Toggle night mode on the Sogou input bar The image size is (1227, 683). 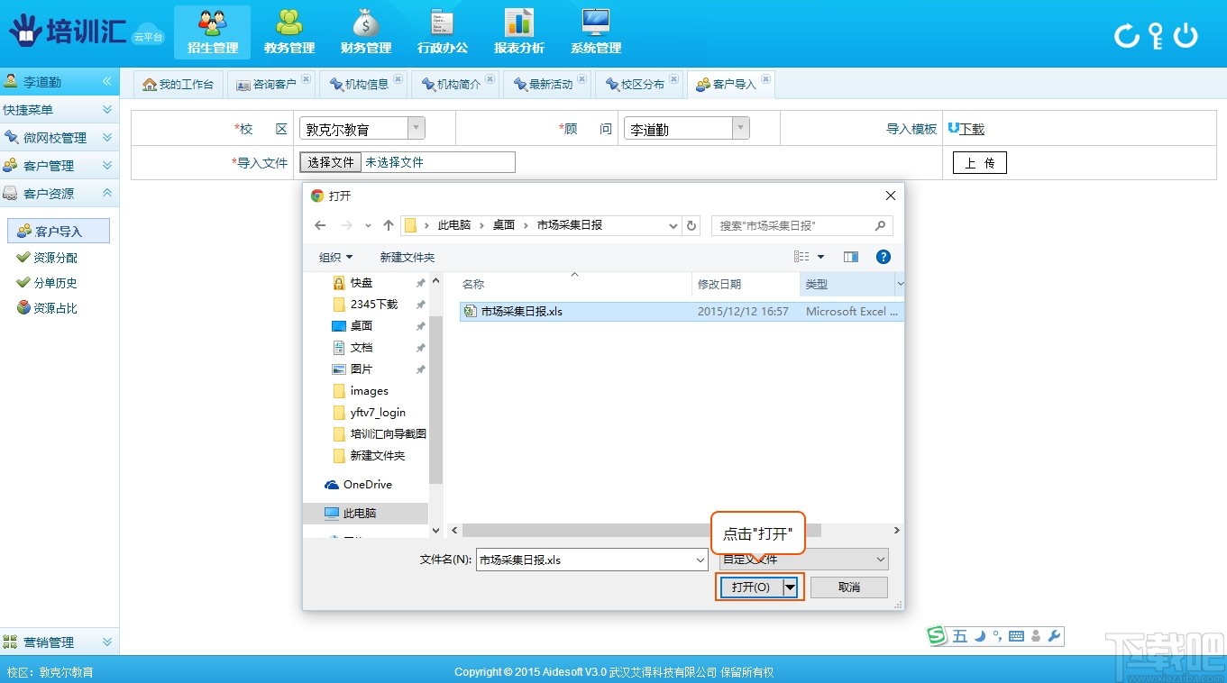coord(979,635)
